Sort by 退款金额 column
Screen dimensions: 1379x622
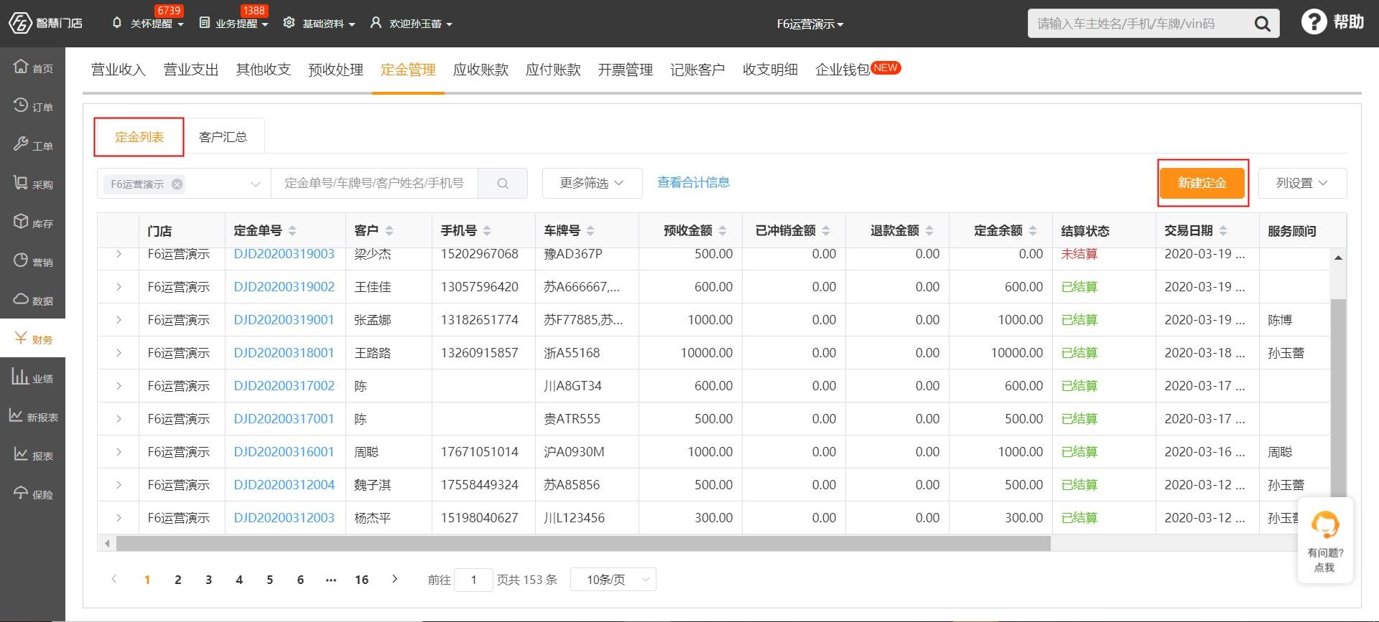[x=929, y=231]
